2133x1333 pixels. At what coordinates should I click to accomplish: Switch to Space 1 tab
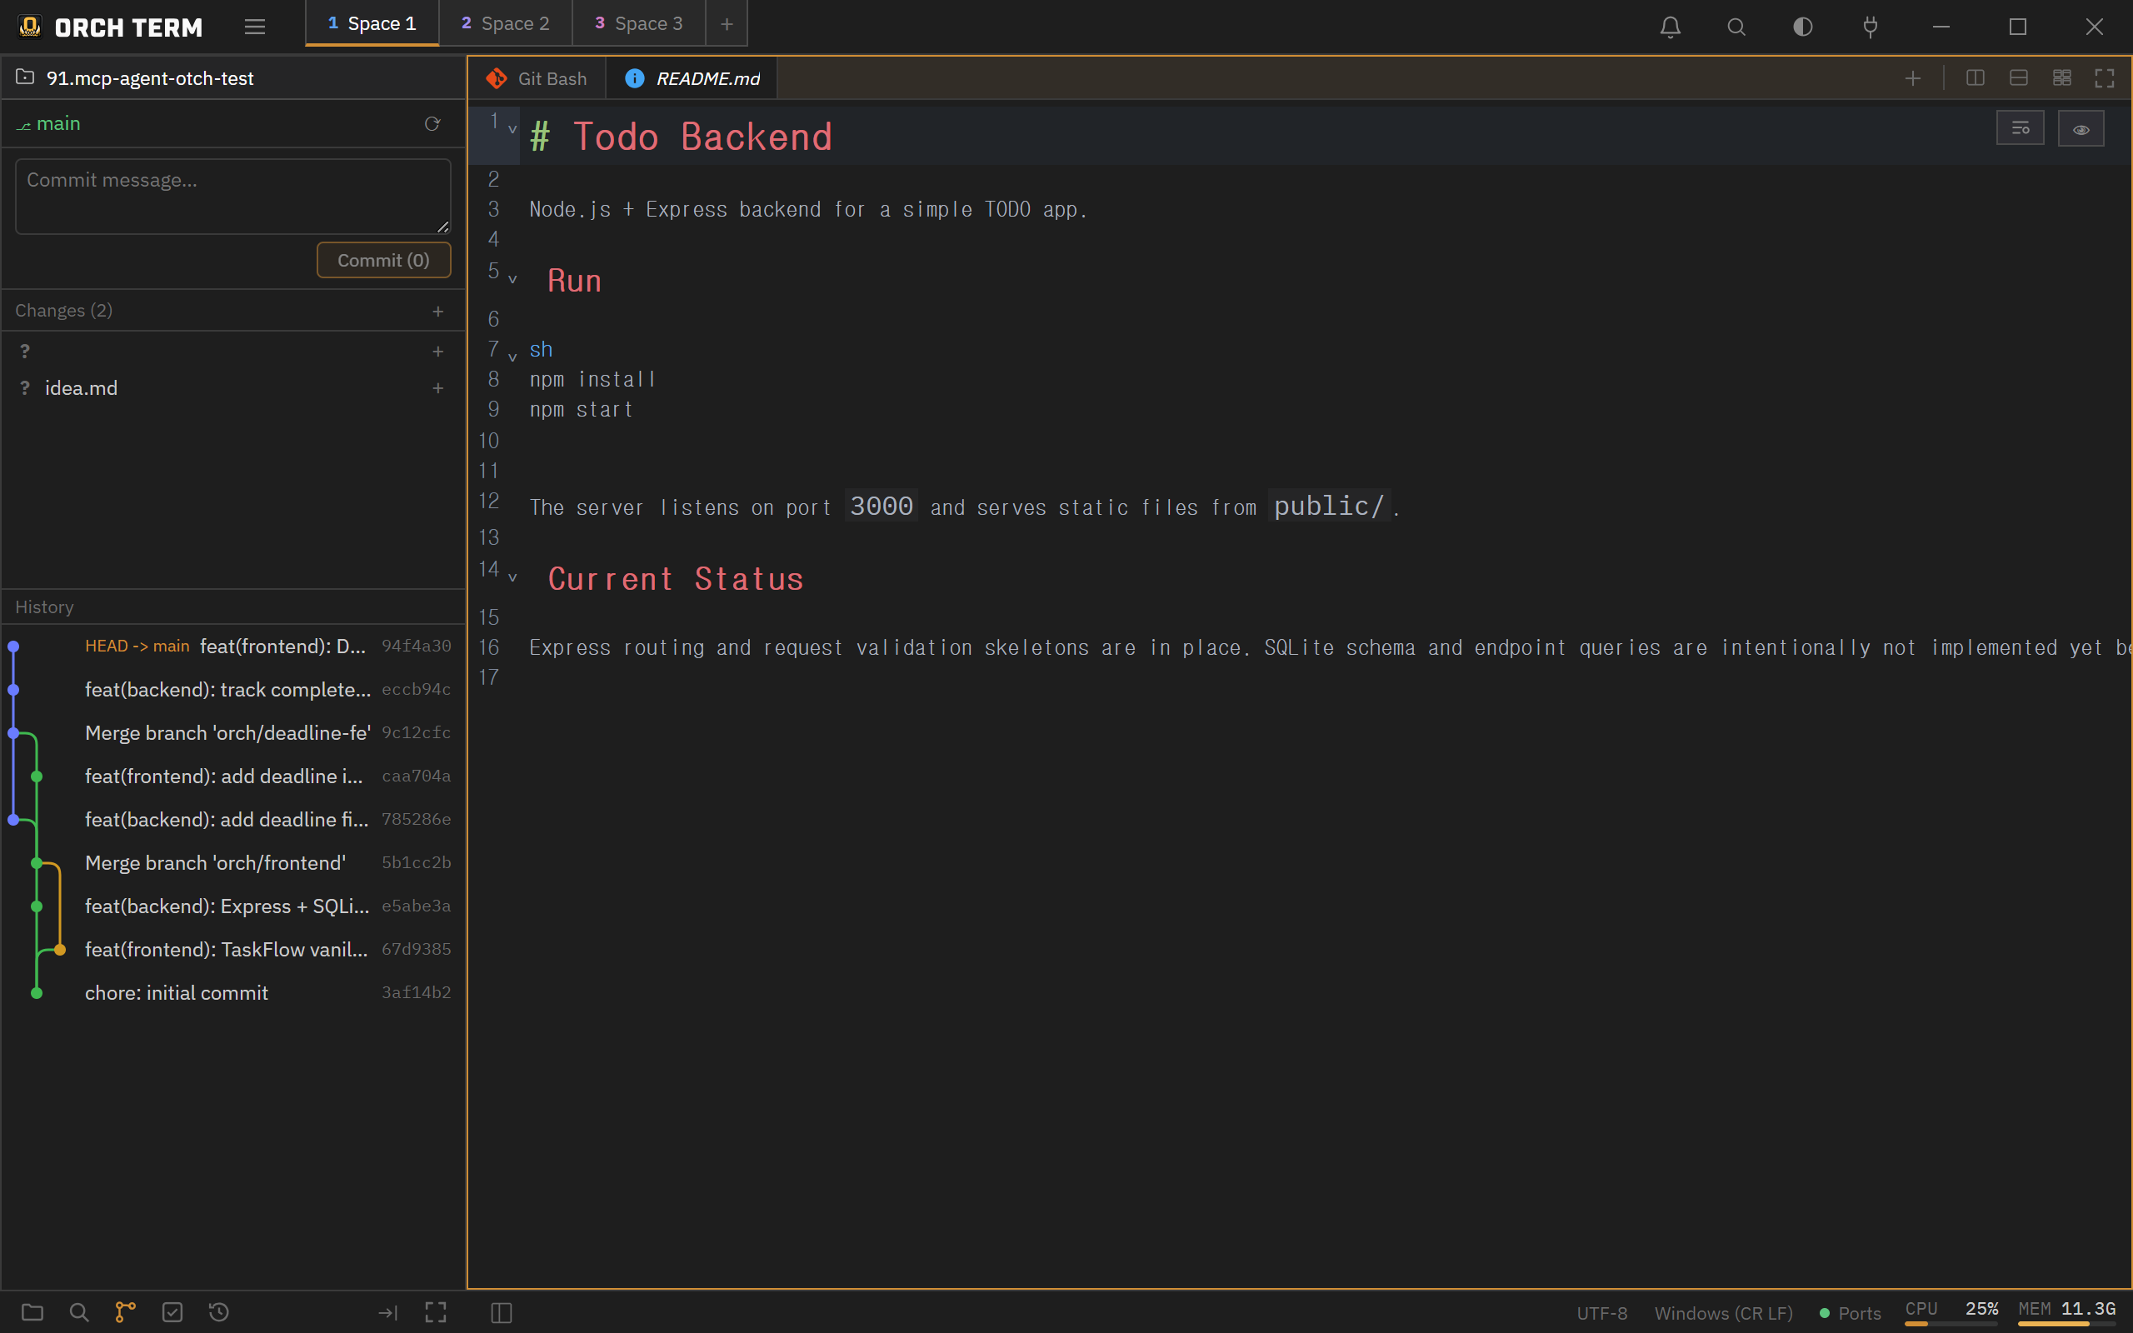372,24
